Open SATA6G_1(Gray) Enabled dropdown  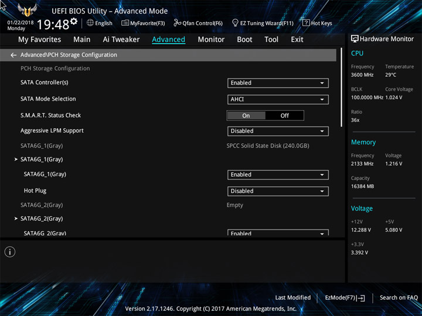click(278, 174)
